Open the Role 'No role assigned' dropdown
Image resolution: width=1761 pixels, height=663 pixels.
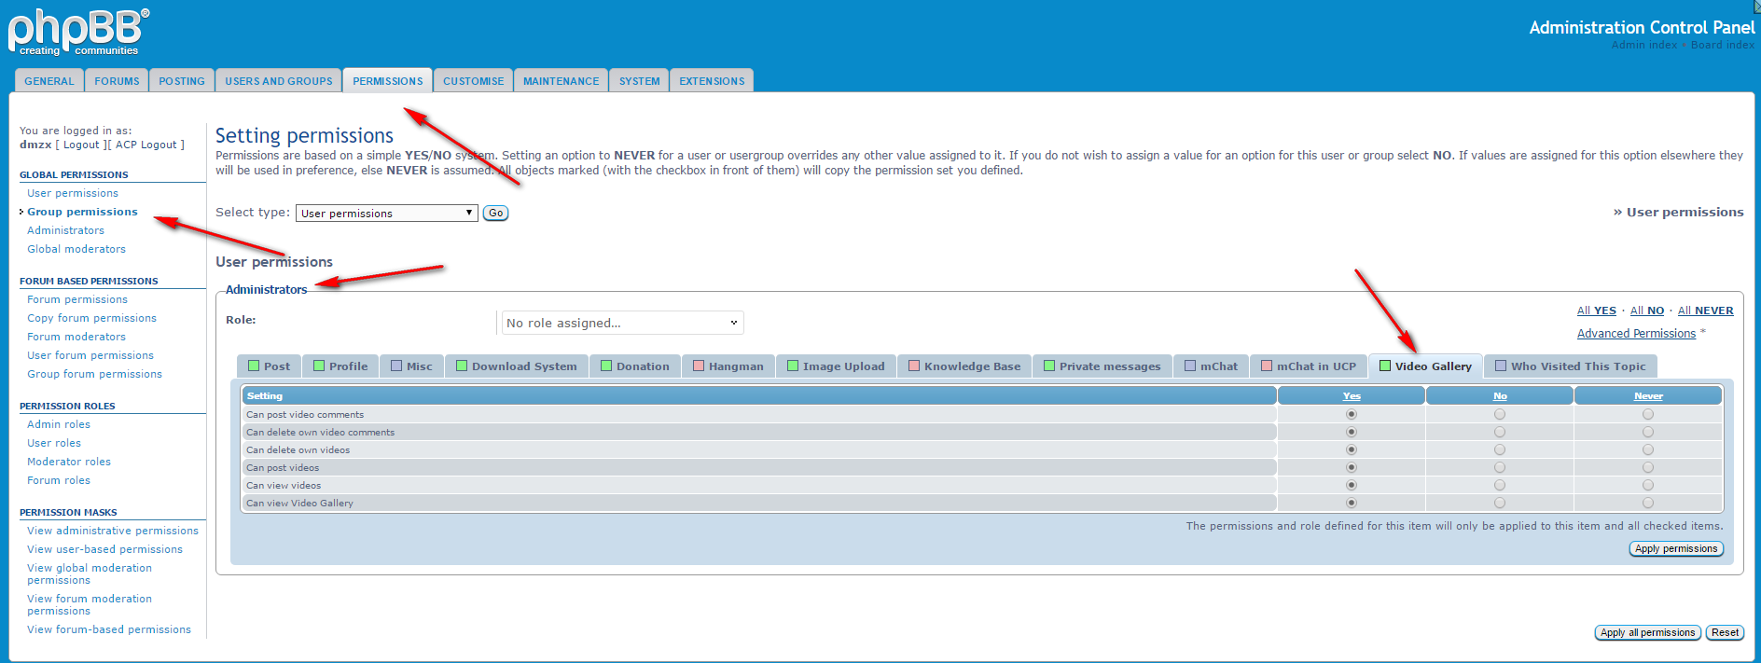622,323
